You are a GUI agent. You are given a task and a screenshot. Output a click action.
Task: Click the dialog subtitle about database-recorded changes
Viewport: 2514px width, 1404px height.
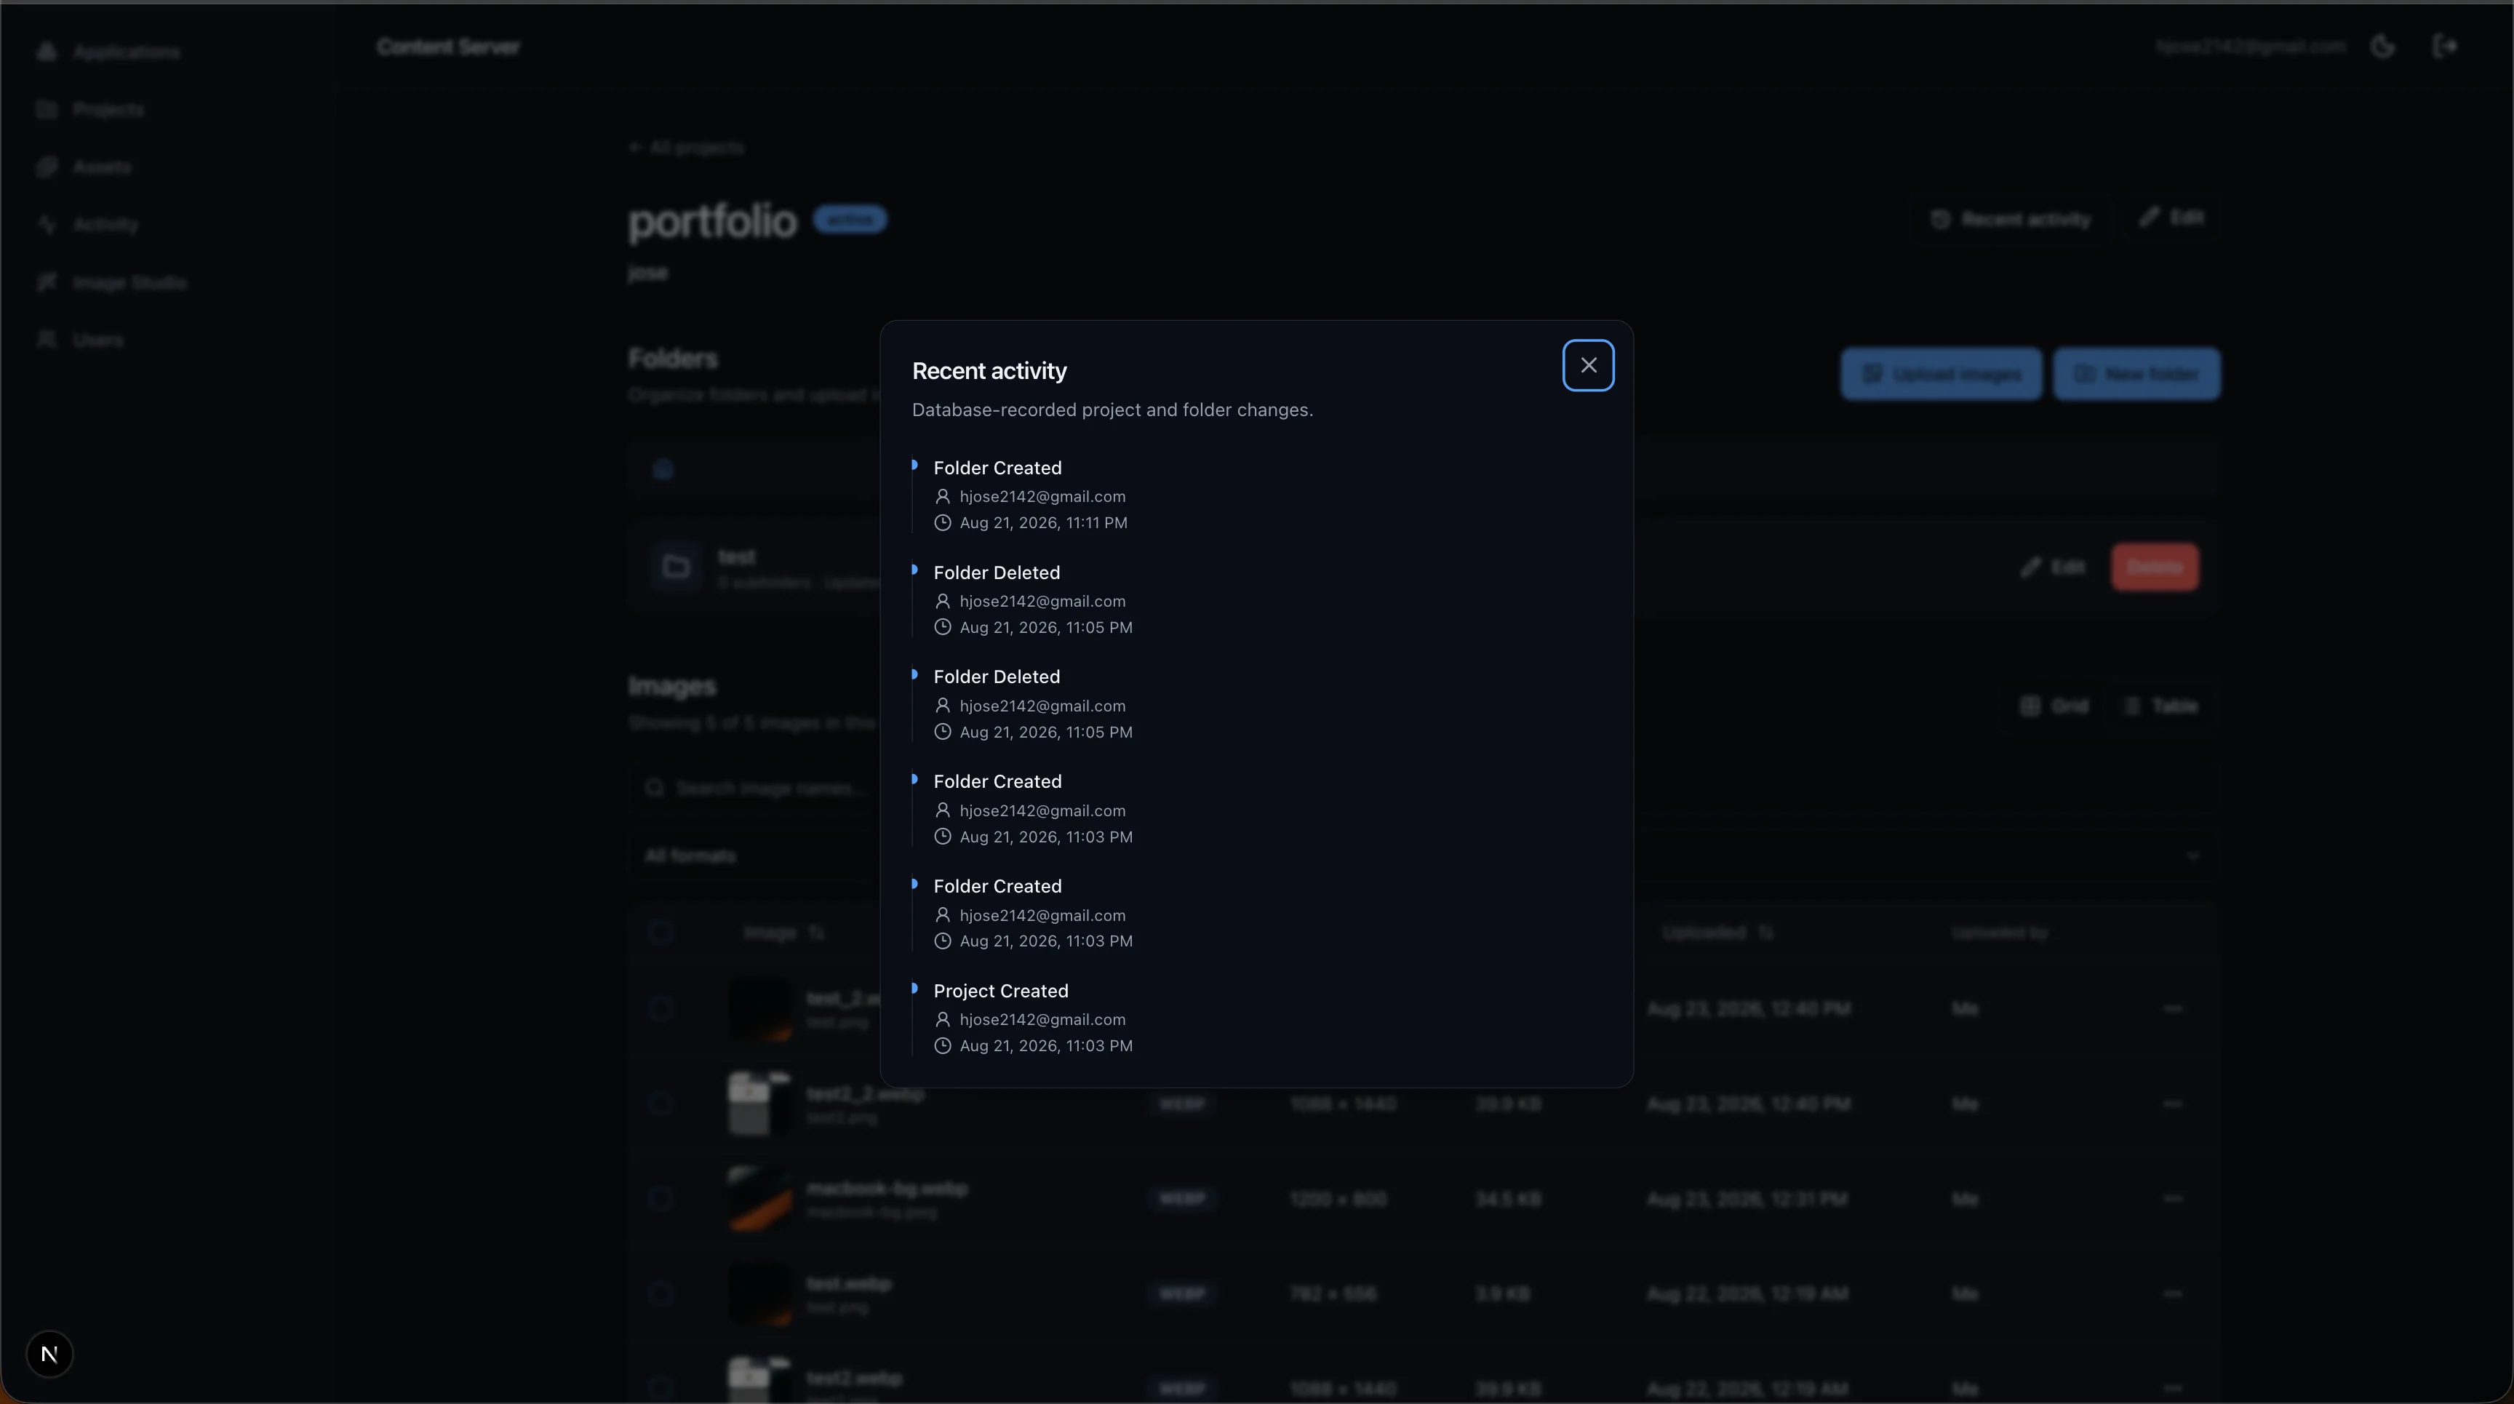tap(1112, 410)
